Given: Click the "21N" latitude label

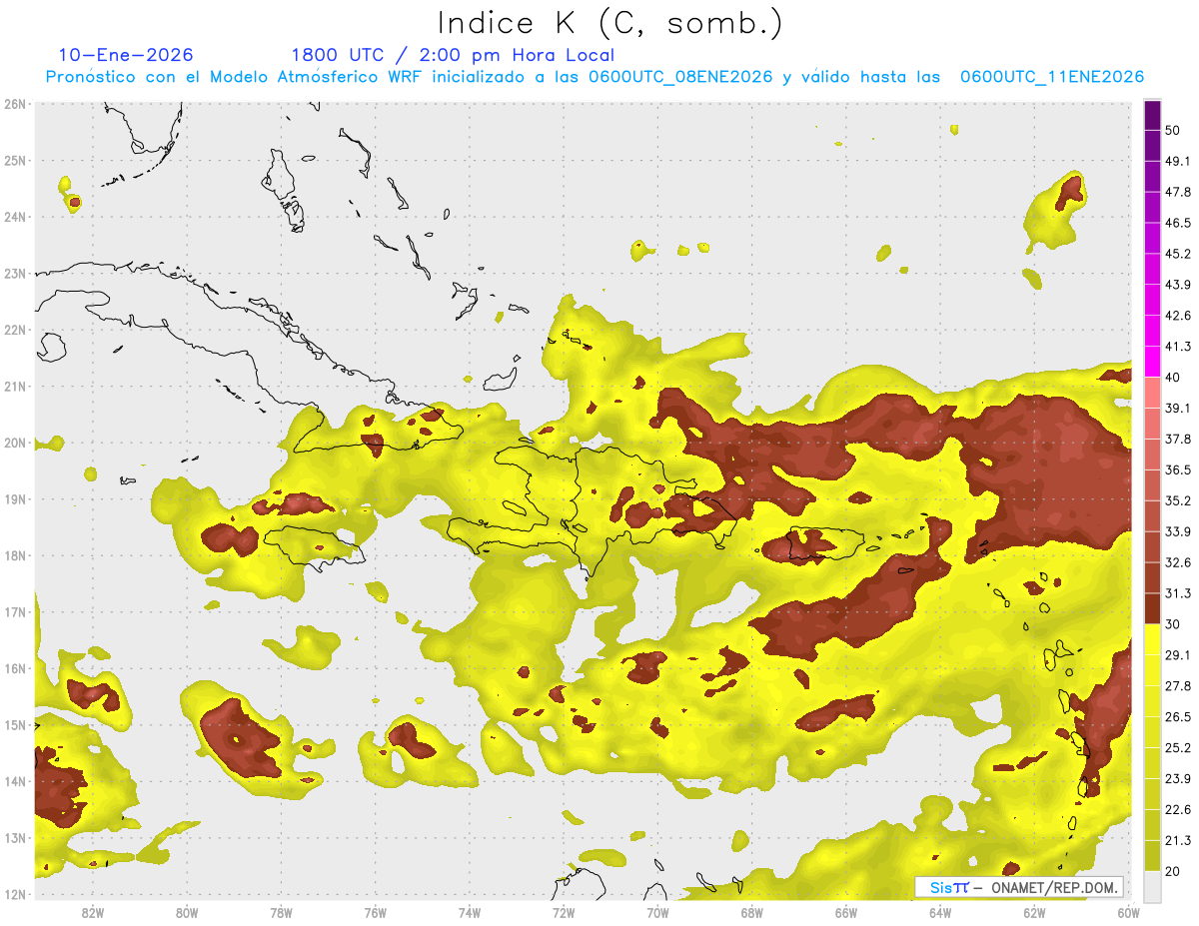Looking at the screenshot, I should coord(15,386).
